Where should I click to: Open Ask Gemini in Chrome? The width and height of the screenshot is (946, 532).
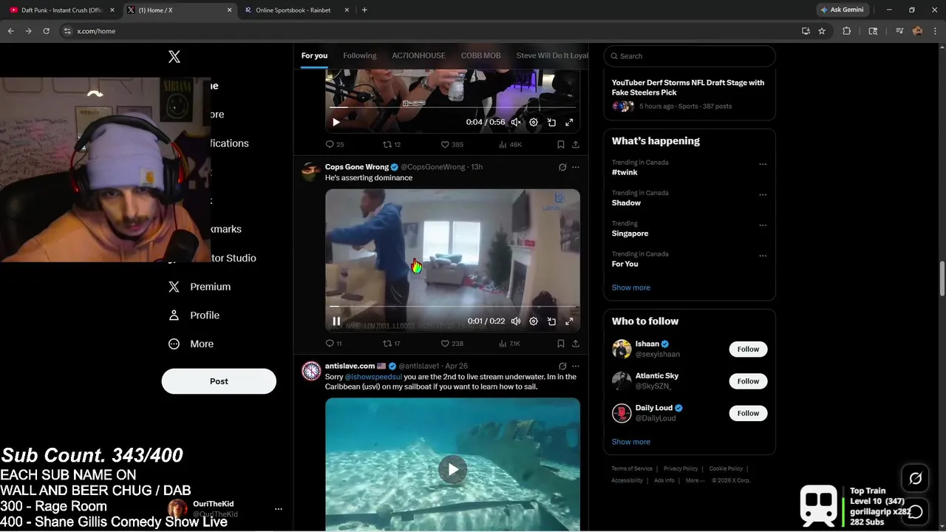point(843,10)
